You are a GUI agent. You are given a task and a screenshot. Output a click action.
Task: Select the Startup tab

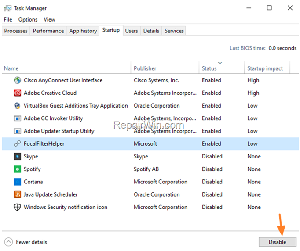pyautogui.click(x=111, y=30)
